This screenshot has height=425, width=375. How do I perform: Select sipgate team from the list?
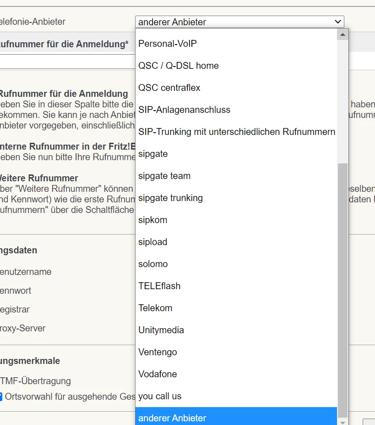[x=236, y=176]
